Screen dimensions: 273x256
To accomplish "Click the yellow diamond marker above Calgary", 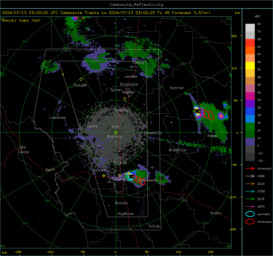I will pyautogui.click(x=120, y=176).
